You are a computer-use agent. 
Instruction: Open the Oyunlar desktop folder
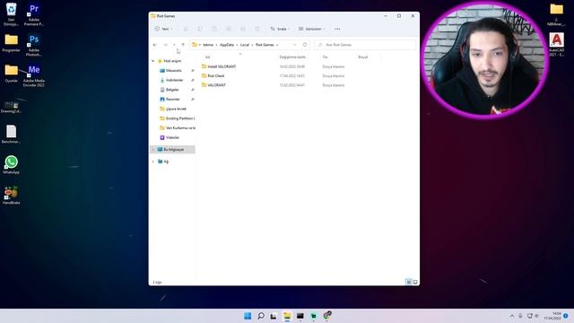coord(11,74)
